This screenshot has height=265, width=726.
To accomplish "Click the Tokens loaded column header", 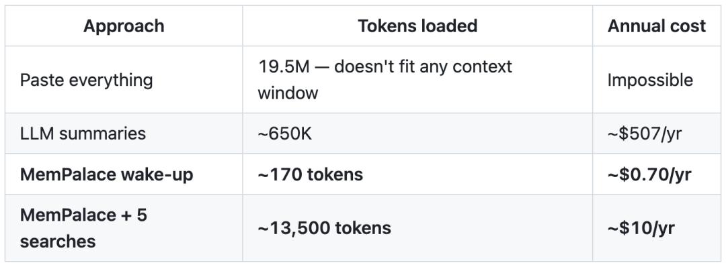I will point(417,26).
